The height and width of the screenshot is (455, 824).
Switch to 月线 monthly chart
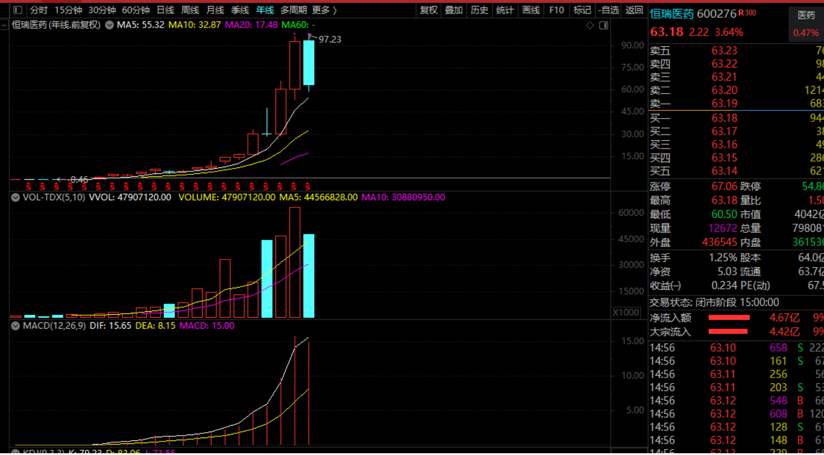[216, 10]
